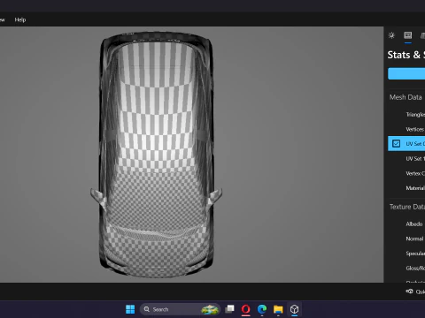
Task: Select the Triangles mesh data row
Action: 406,115
